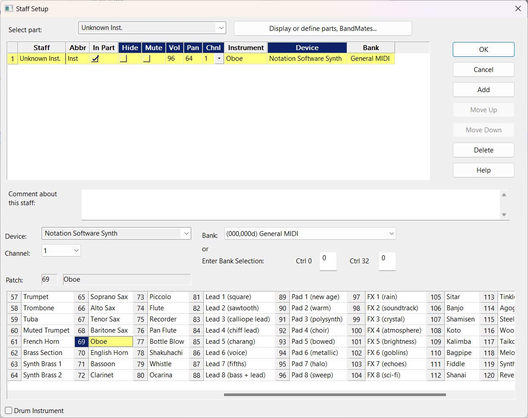528x418 pixels.
Task: Click the Staff Setup title bar icon
Action: tap(8, 8)
